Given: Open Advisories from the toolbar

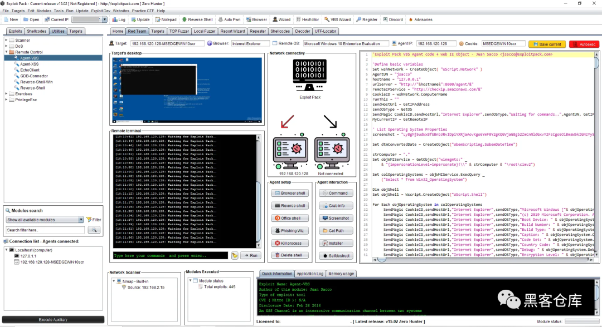Looking at the screenshot, I should coord(420,19).
